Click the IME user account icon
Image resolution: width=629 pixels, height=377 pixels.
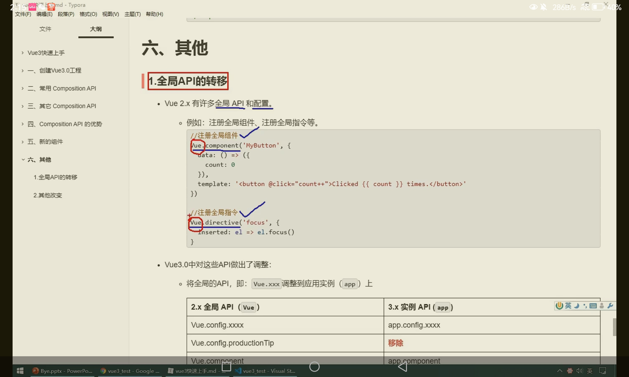coord(602,306)
